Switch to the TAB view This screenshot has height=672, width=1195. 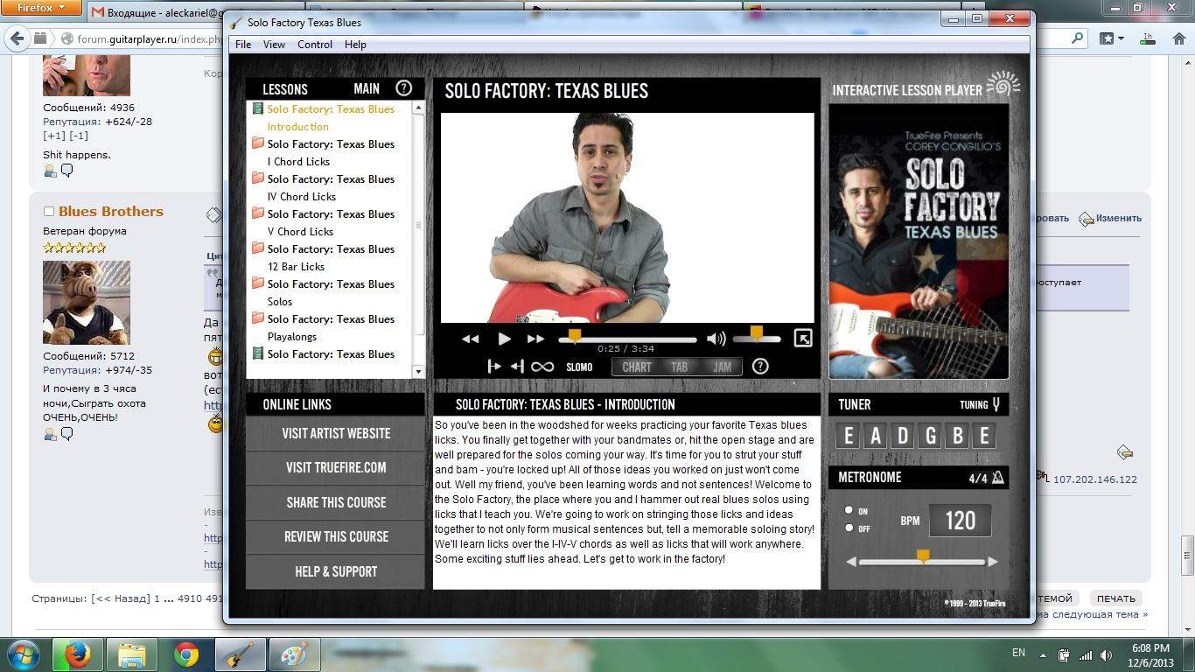(x=679, y=367)
